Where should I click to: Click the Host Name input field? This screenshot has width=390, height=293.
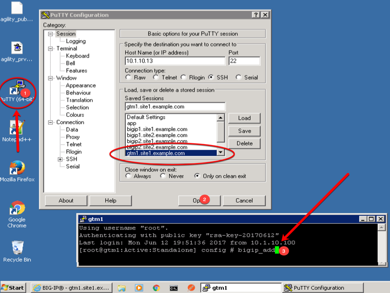(x=175, y=61)
